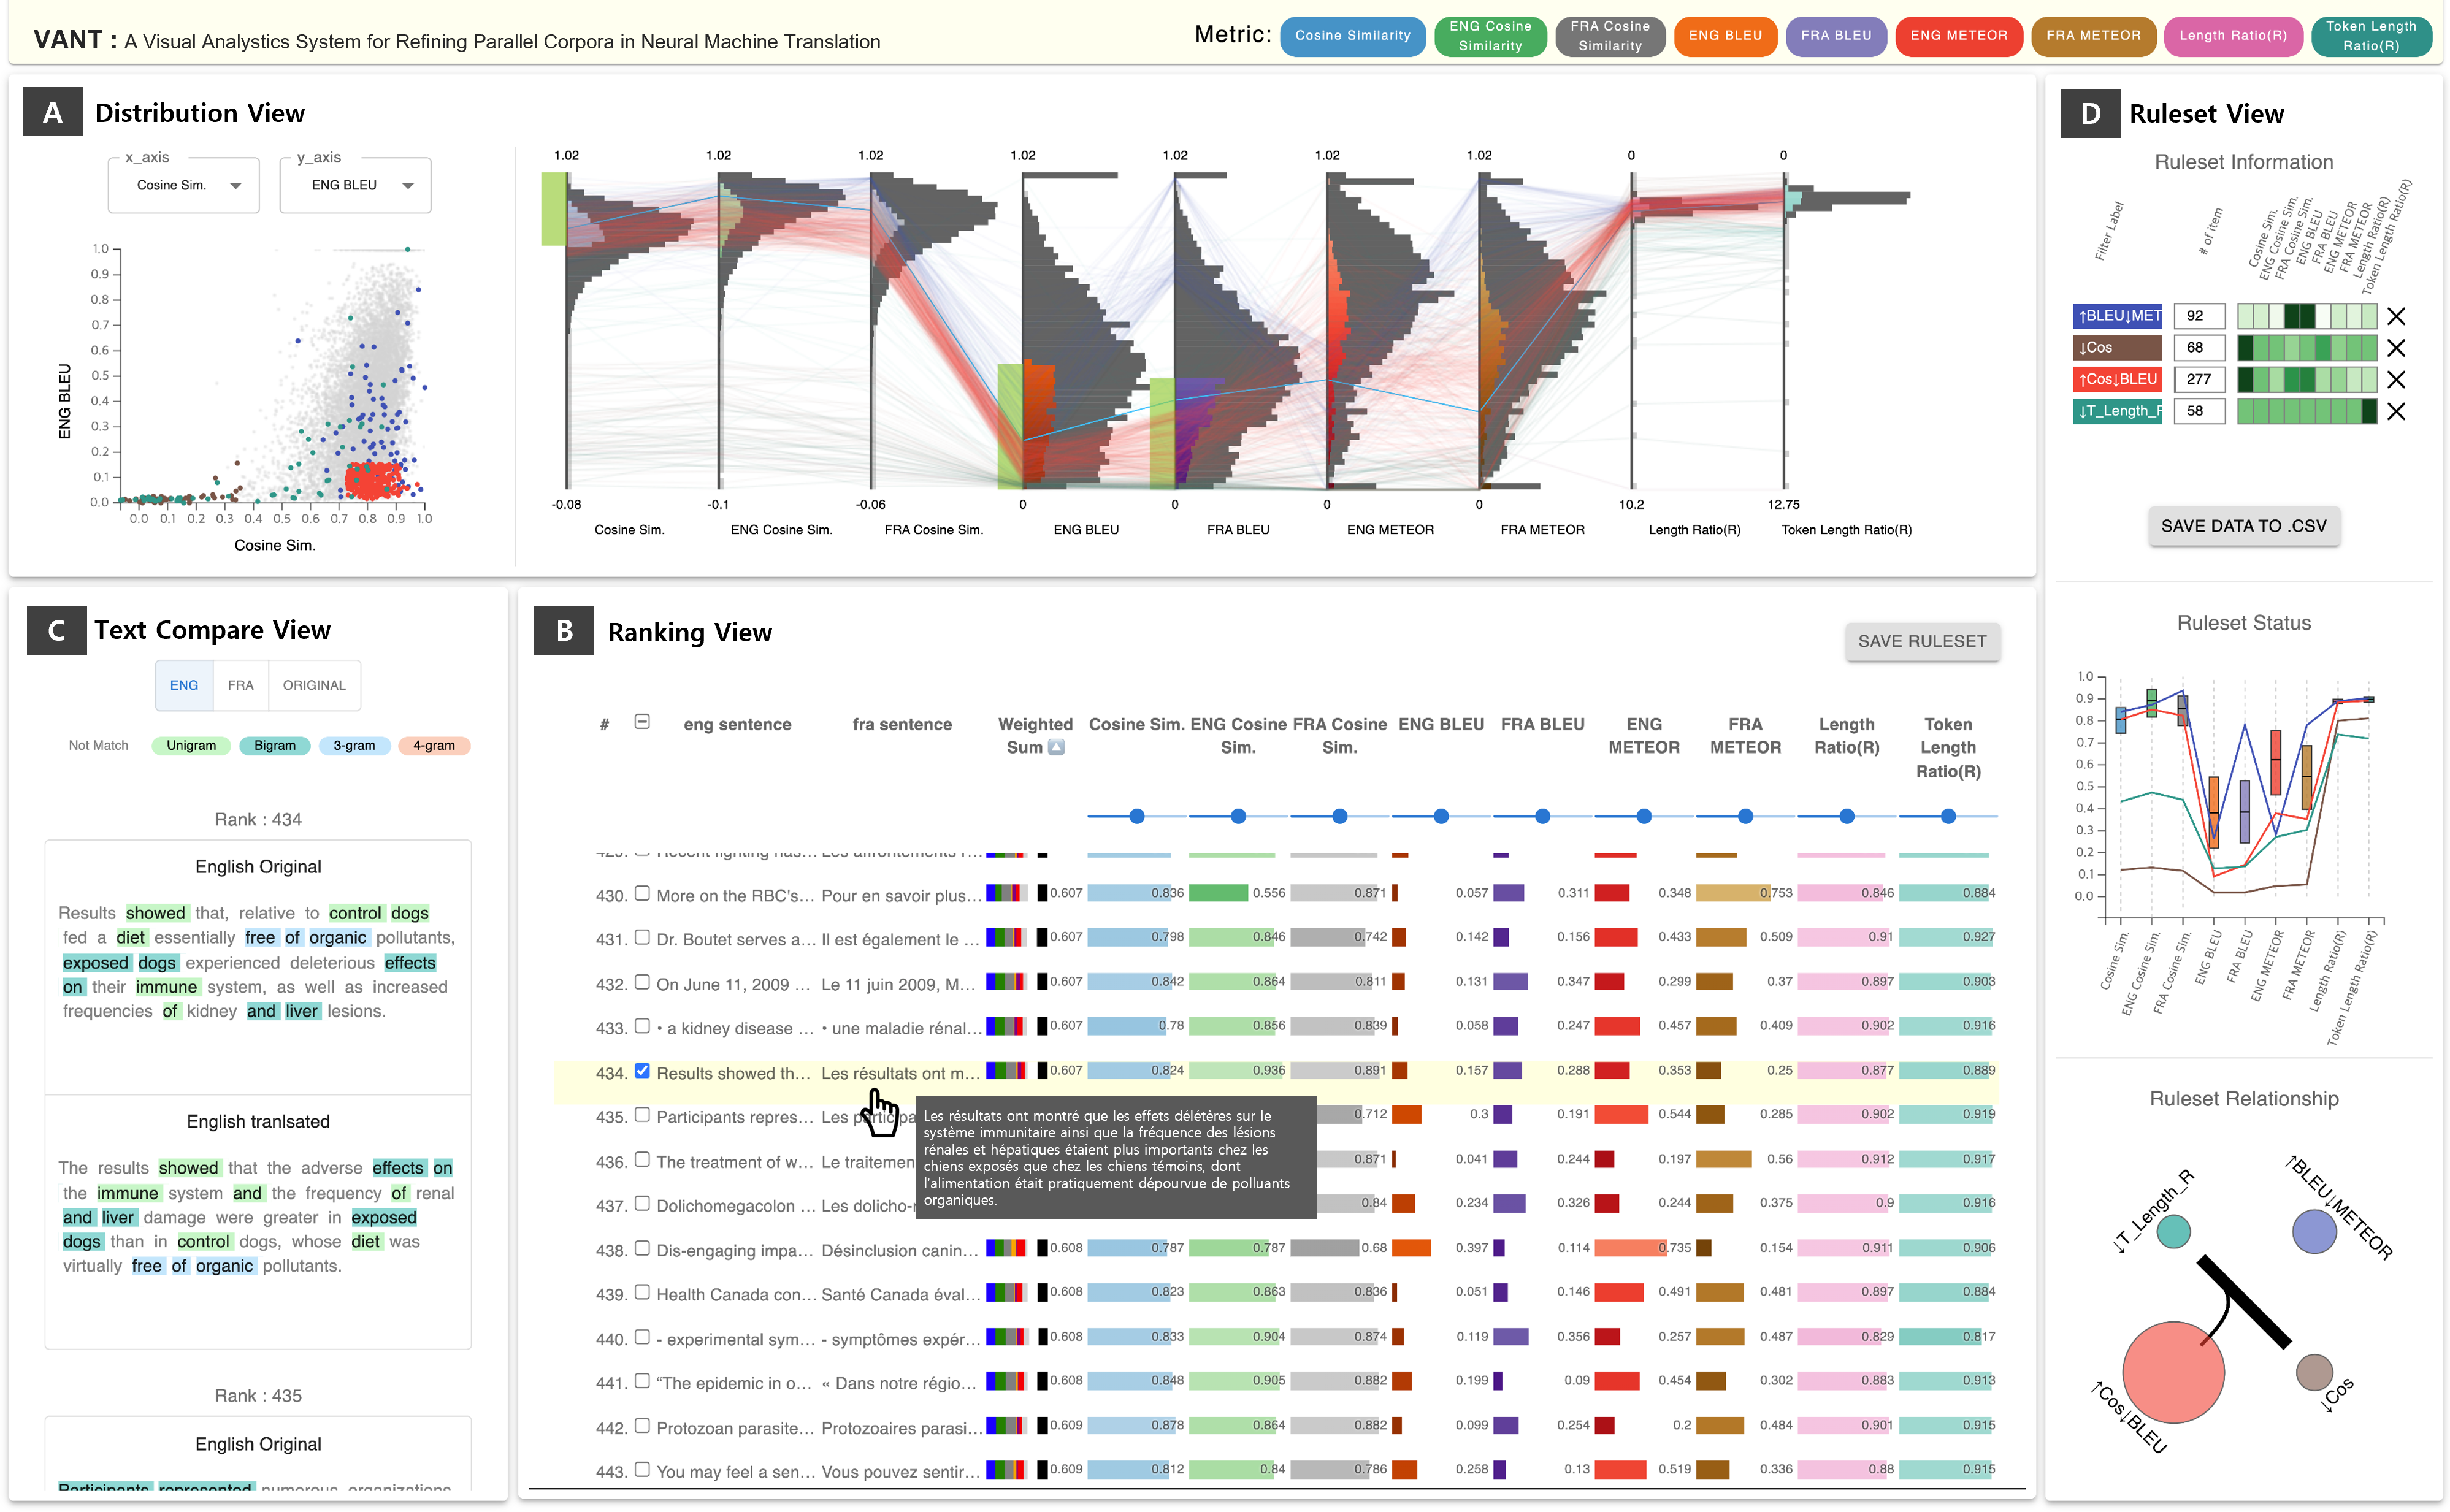Viewport: 2450px width, 1512px height.
Task: Click the item count field showing 92
Action: (2199, 316)
